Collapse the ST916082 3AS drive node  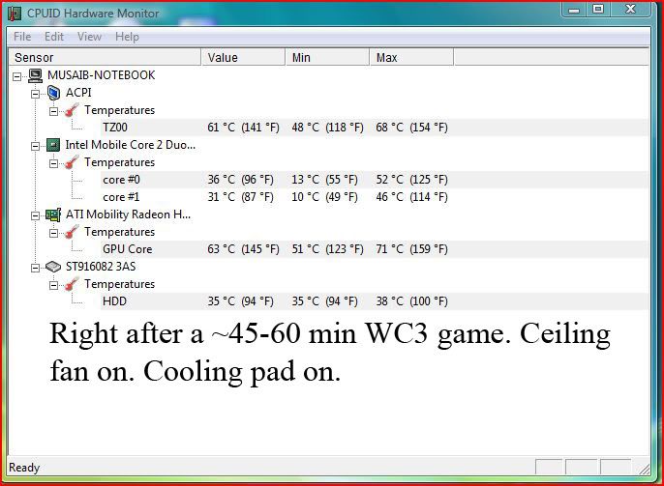(x=36, y=268)
